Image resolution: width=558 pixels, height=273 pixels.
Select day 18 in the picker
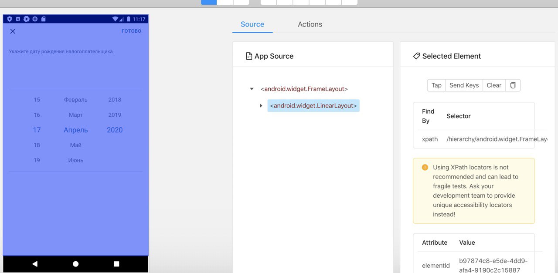(x=37, y=145)
